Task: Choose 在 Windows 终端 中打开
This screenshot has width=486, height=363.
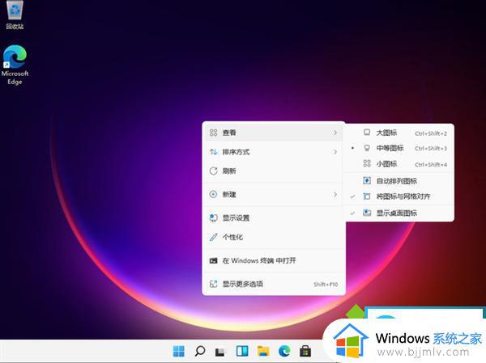Action: tap(274, 260)
